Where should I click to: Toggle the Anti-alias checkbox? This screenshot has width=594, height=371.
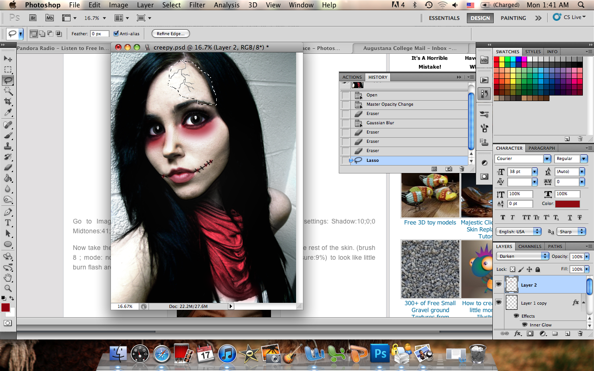[x=116, y=33]
